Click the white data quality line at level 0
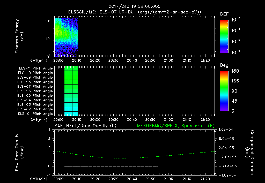This screenshot has height=183, width=265. 111,166
